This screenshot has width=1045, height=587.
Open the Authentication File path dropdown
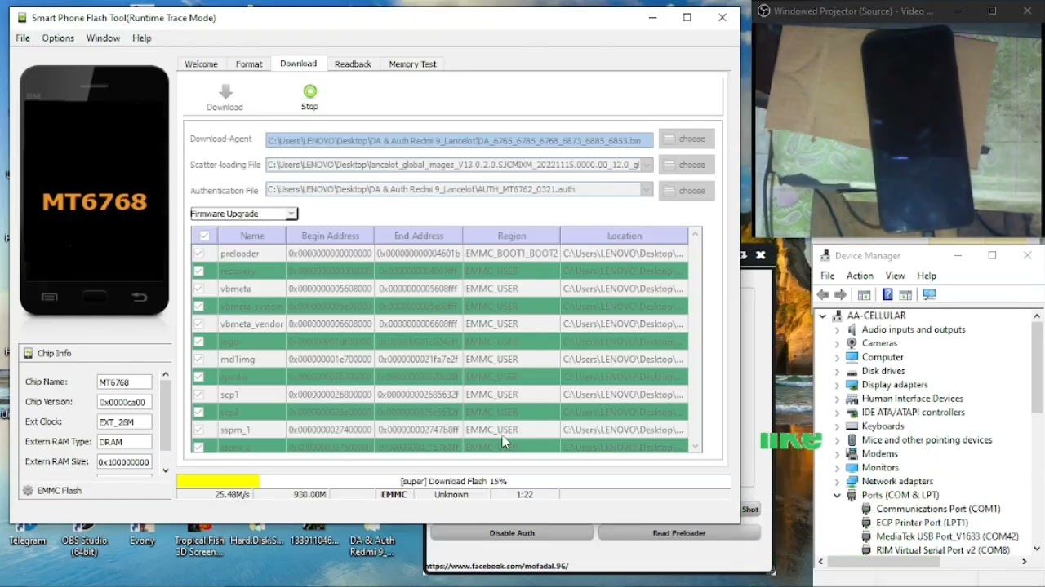(x=647, y=190)
